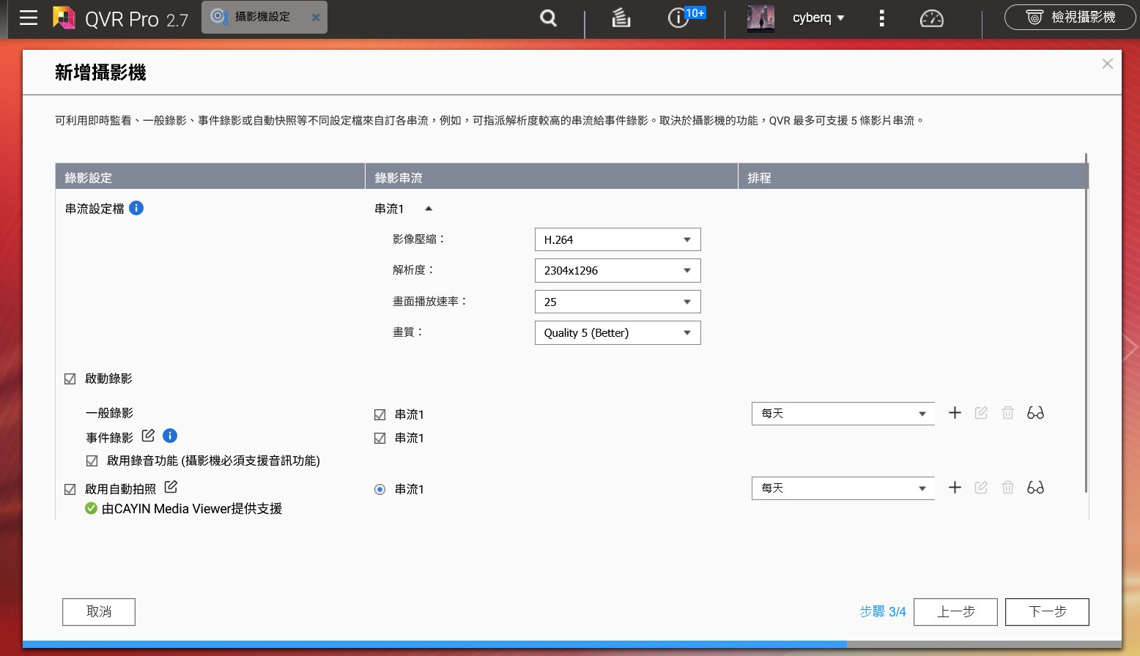1140x656 pixels.
Task: Add schedule with plus icon for 一般錄影
Action: click(955, 413)
